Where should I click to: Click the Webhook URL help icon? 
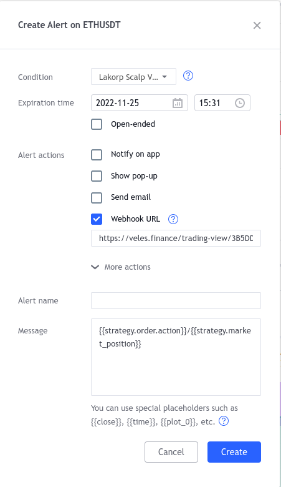tap(173, 219)
